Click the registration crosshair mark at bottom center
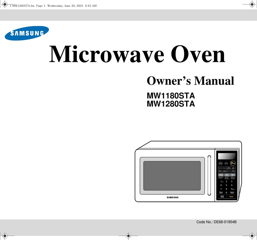 (128, 236)
